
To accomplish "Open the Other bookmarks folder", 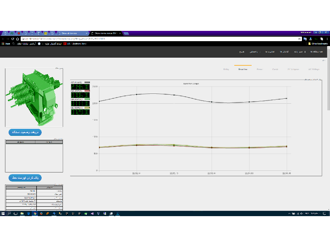I will tap(318, 43).
